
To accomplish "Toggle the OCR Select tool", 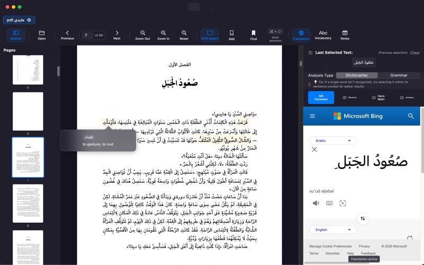I will tap(210, 35).
